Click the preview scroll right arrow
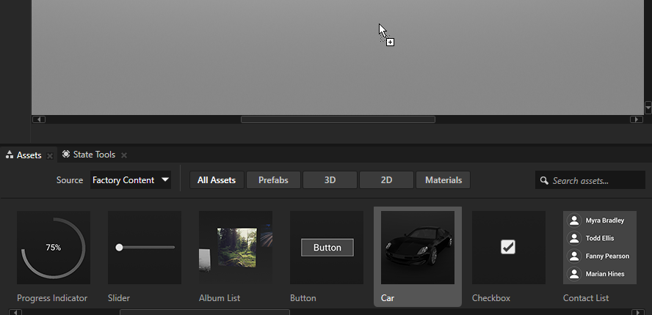This screenshot has height=315, width=652. click(x=636, y=119)
